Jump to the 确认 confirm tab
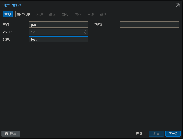 coord(103,14)
